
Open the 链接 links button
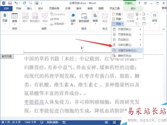point(95,18)
